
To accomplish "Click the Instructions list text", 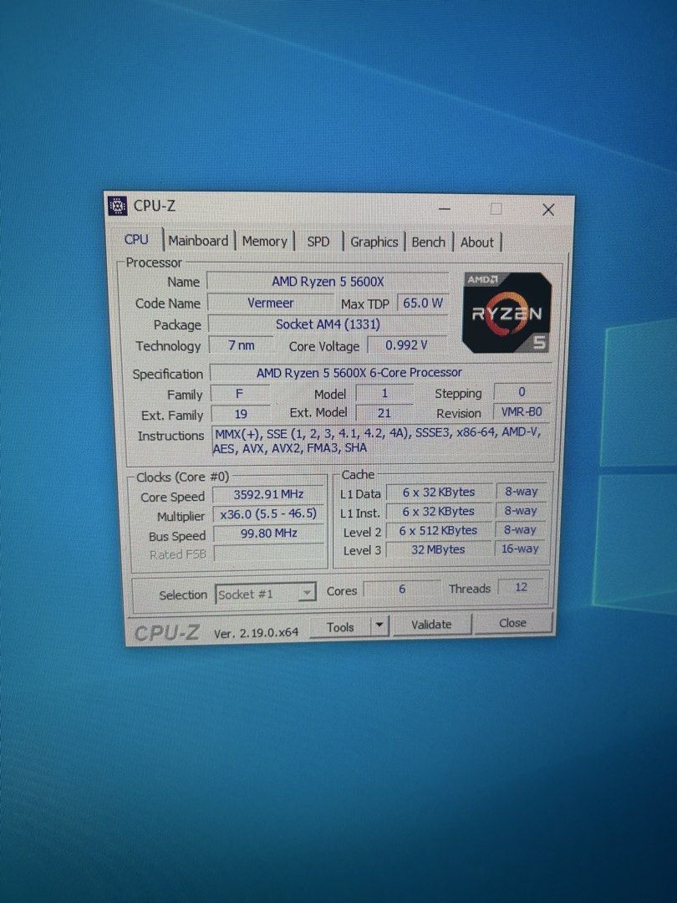I will coord(380,440).
